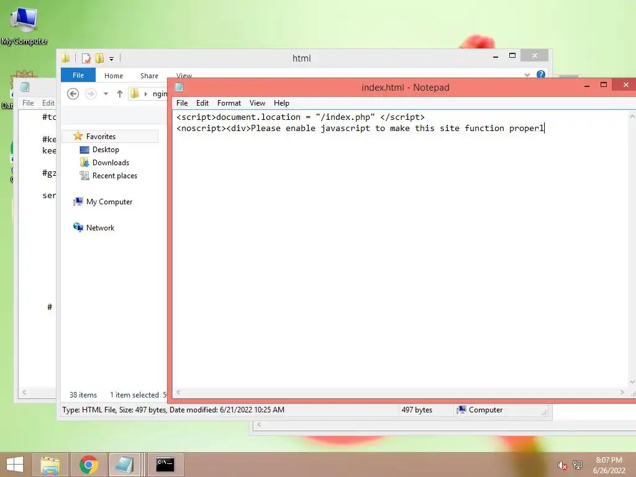Open the File menu in index.html Notepad

182,103
